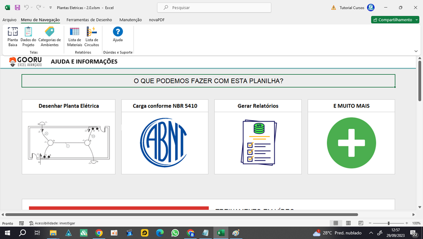Screen dimensions: 423x239
Task: Click the Excel logo in the title bar
Action: pos(7,7)
